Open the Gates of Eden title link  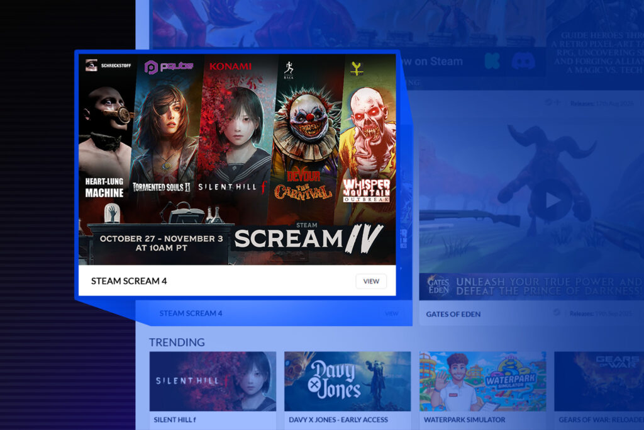tap(453, 314)
